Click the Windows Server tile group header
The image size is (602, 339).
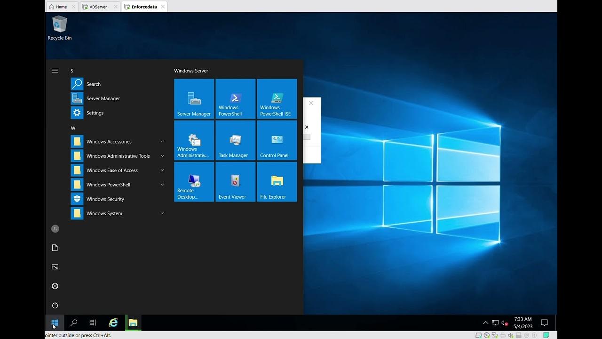pos(191,71)
